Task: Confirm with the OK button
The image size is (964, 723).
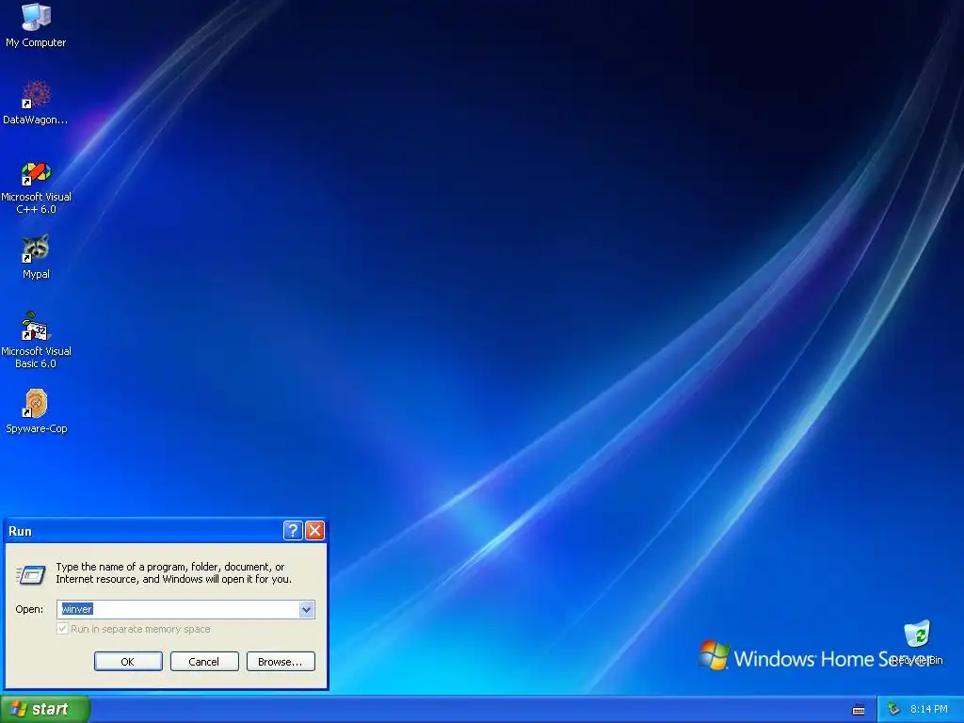Action: pyautogui.click(x=128, y=662)
